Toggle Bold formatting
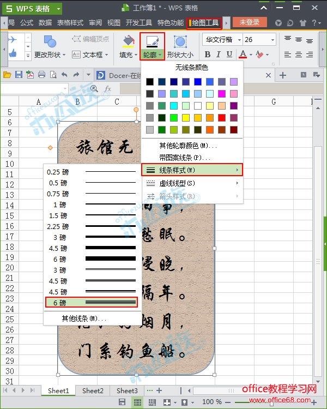This screenshot has height=409, width=327. coord(208,54)
